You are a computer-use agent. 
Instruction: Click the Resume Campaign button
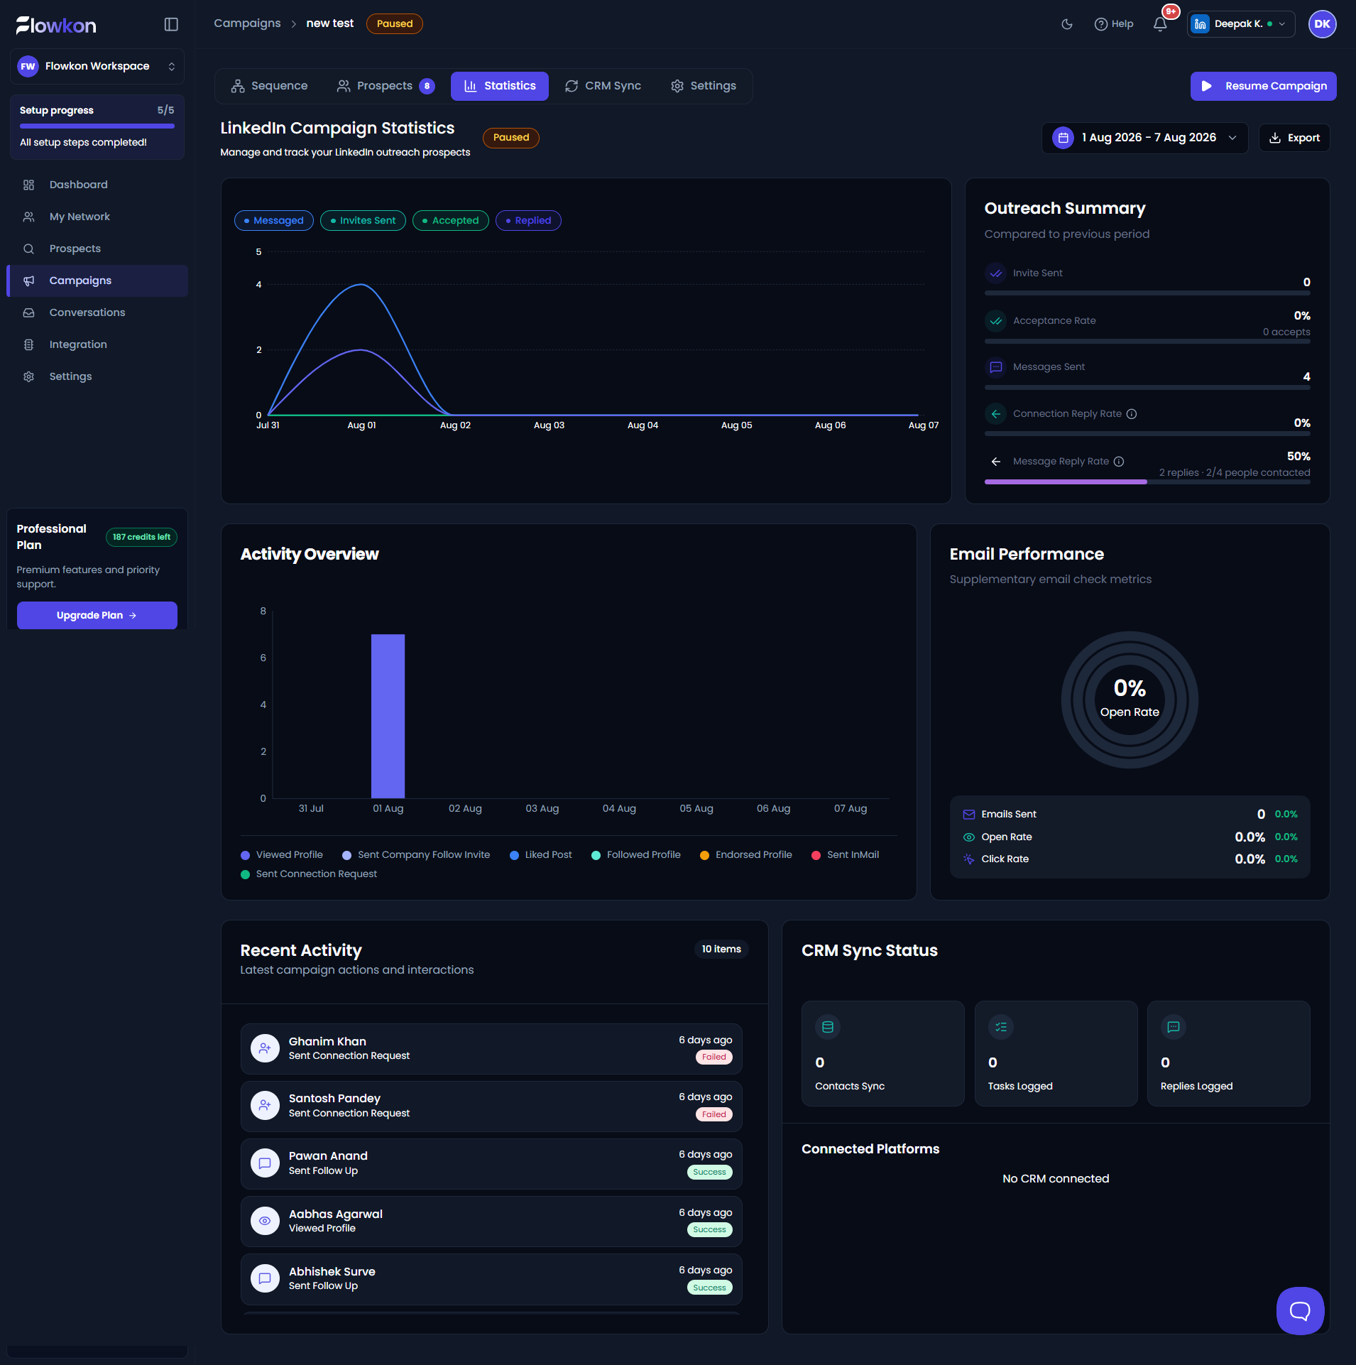[x=1263, y=86]
